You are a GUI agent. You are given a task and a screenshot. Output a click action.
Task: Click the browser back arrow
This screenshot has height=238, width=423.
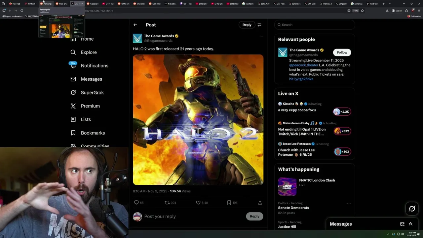click(x=10, y=11)
